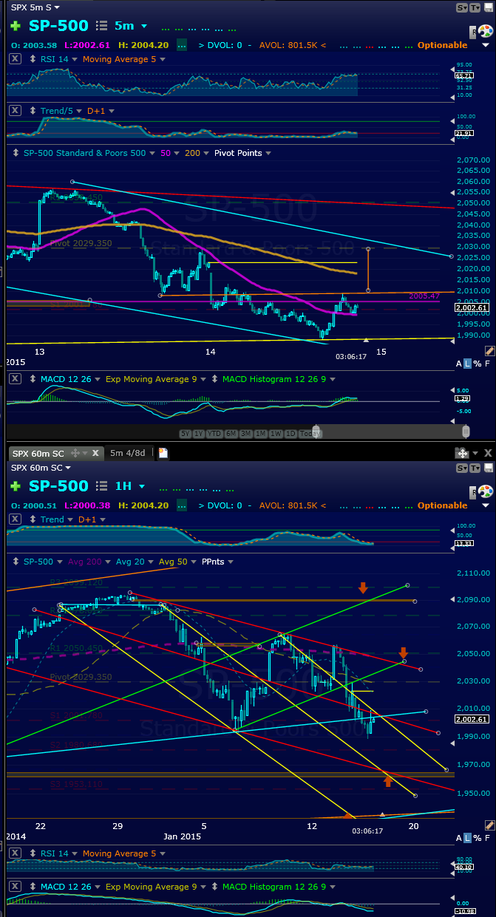Click the SP-500 symbol name in the 1H chart
Image resolution: width=496 pixels, height=917 pixels.
point(58,486)
